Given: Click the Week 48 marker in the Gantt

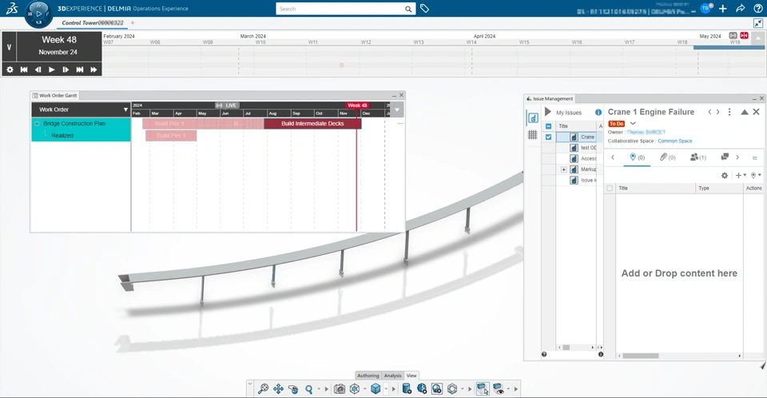Looking at the screenshot, I should click(x=358, y=105).
